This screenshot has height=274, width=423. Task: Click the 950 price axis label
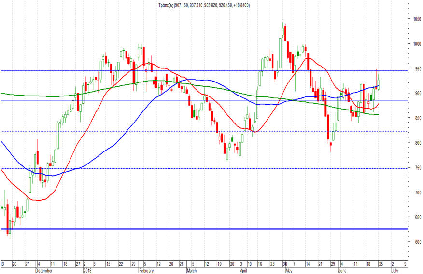417,68
